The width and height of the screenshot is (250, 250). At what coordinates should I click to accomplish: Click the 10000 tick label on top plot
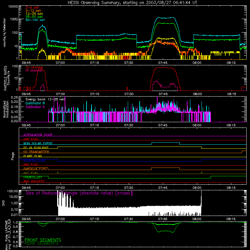pyautogui.click(x=13, y=7)
